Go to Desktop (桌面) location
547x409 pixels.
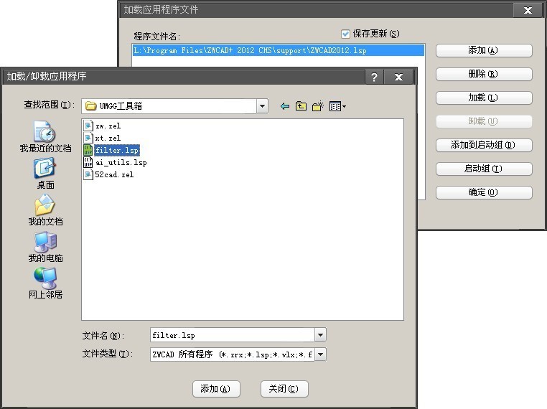tap(45, 174)
